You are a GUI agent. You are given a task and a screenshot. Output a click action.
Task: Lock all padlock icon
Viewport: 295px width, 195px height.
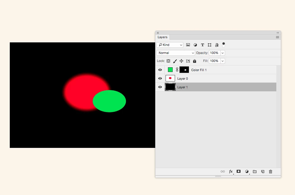pos(195,61)
